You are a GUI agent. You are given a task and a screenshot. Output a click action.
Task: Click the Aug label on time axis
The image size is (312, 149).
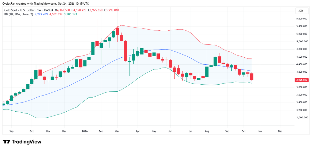point(207,131)
